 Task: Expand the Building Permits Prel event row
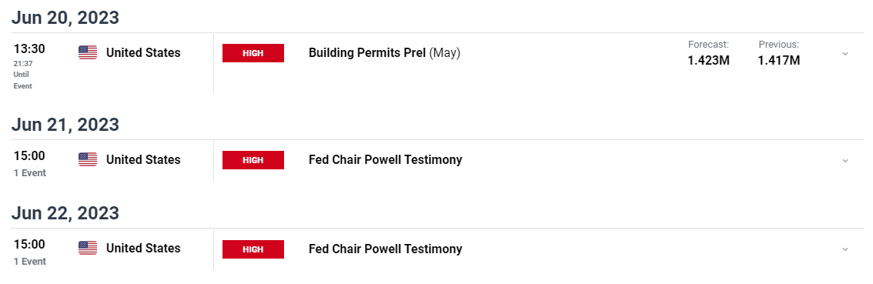(x=845, y=54)
